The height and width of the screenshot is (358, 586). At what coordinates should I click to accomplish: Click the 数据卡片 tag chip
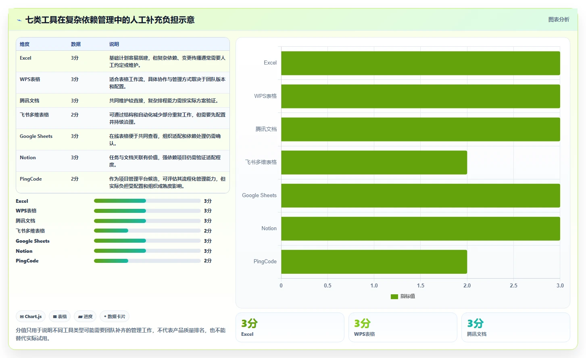115,316
